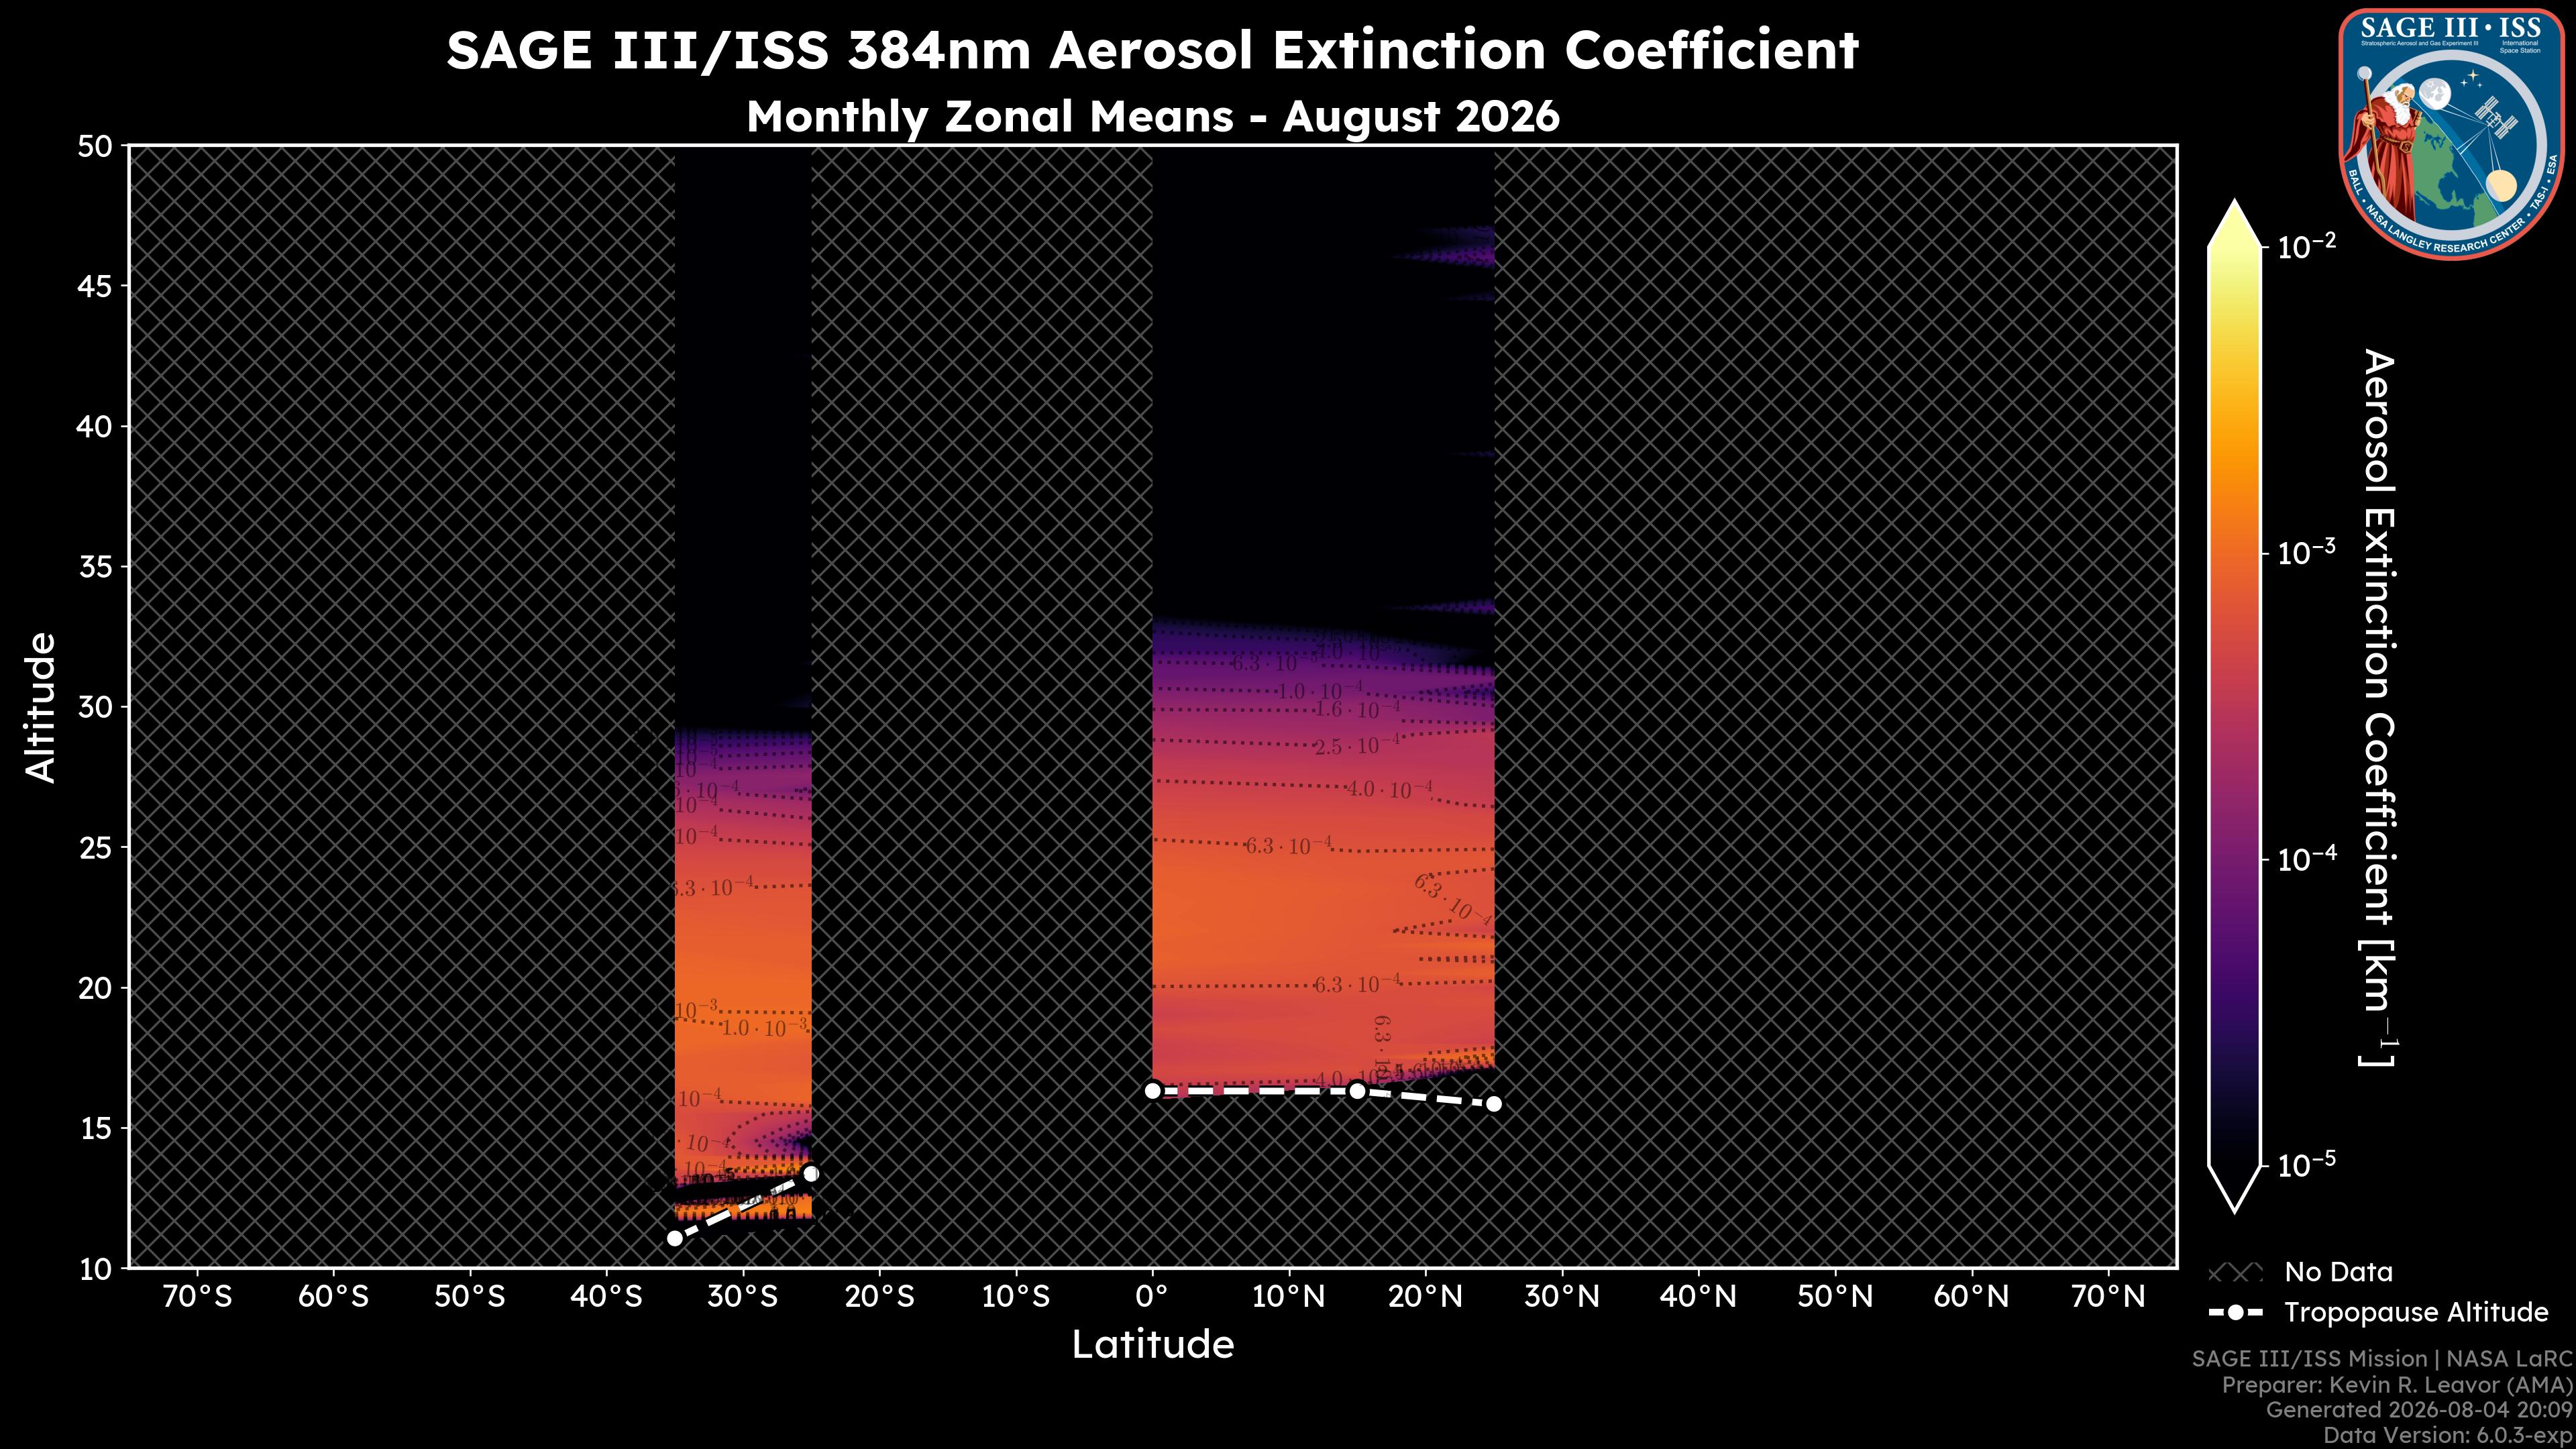Image resolution: width=2576 pixels, height=1449 pixels.
Task: Click contour label '1.6·10⁻⁴' in northern band
Action: click(x=1357, y=709)
